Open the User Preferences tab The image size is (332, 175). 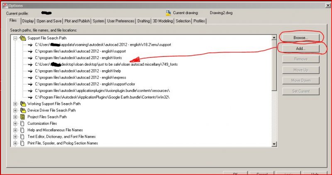coord(121,21)
